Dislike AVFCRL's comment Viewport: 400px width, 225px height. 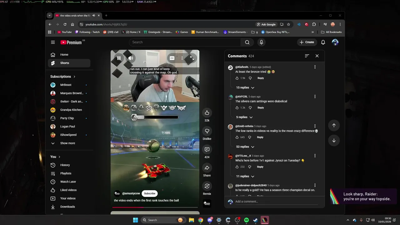coord(250,108)
